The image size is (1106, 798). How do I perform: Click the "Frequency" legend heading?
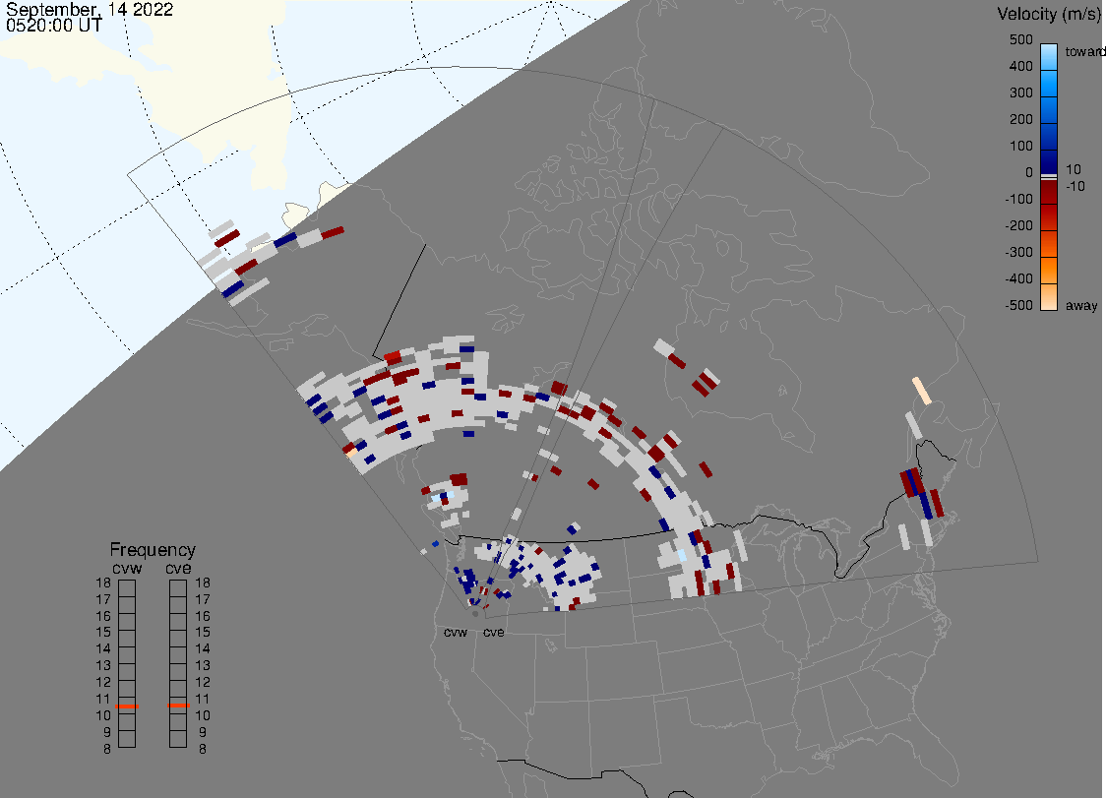[x=153, y=550]
